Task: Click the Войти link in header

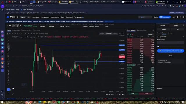Action: coord(156,17)
